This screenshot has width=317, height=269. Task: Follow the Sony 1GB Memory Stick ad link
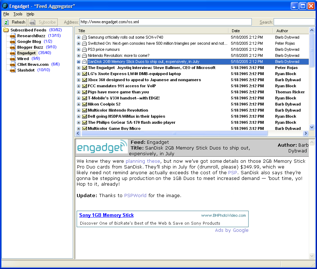coord(106,215)
